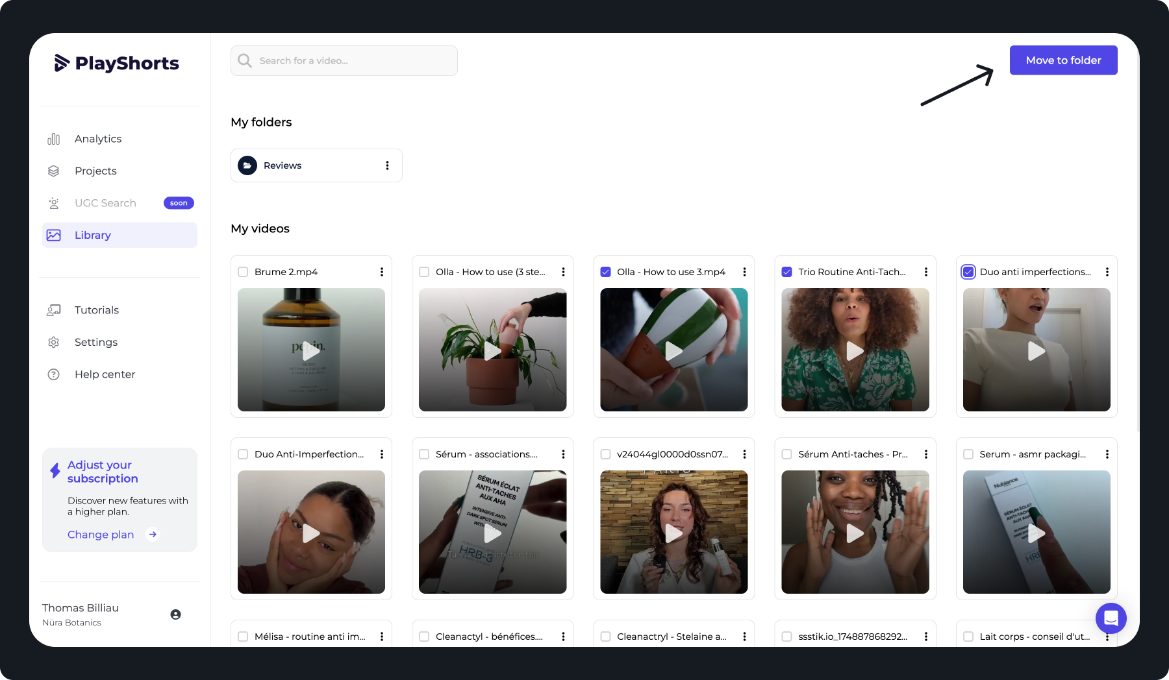Open options menu for Olla - How to use (3 ste...

[x=563, y=272]
